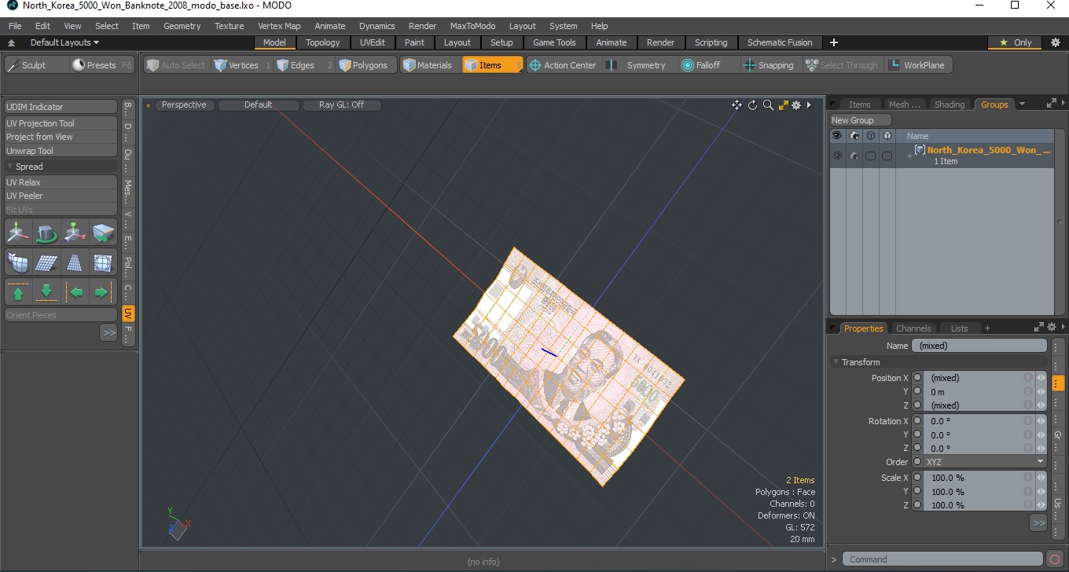Switch to the Shading tab
This screenshot has width=1069, height=572.
pyautogui.click(x=950, y=104)
